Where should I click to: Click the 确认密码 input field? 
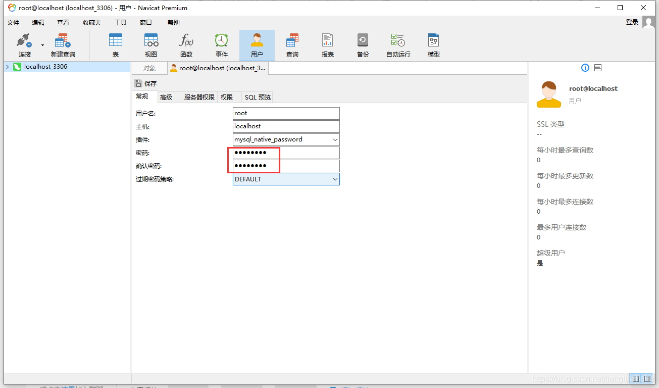[x=286, y=166]
